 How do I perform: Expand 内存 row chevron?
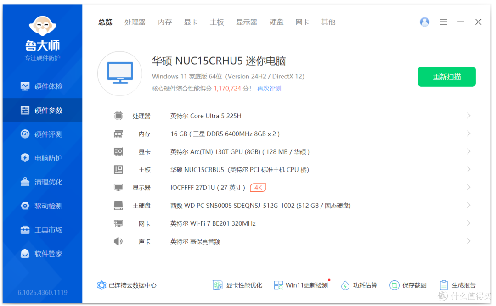tap(468, 134)
